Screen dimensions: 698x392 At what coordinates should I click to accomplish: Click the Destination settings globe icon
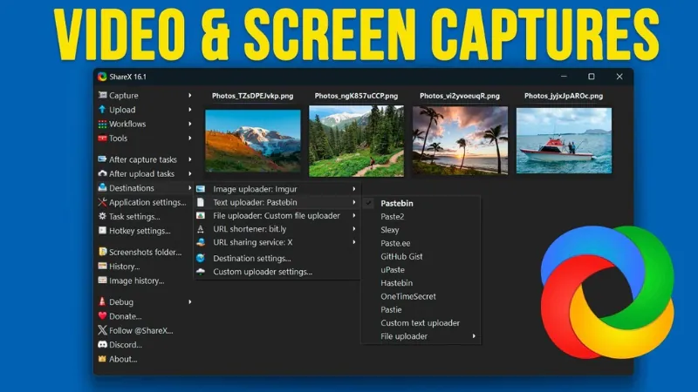click(x=201, y=258)
